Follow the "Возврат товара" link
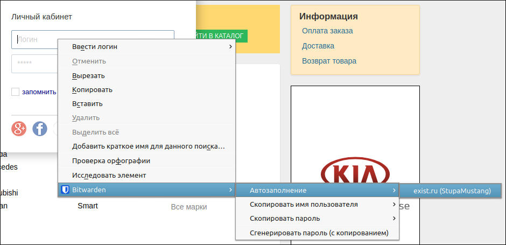The image size is (506, 245). click(329, 61)
